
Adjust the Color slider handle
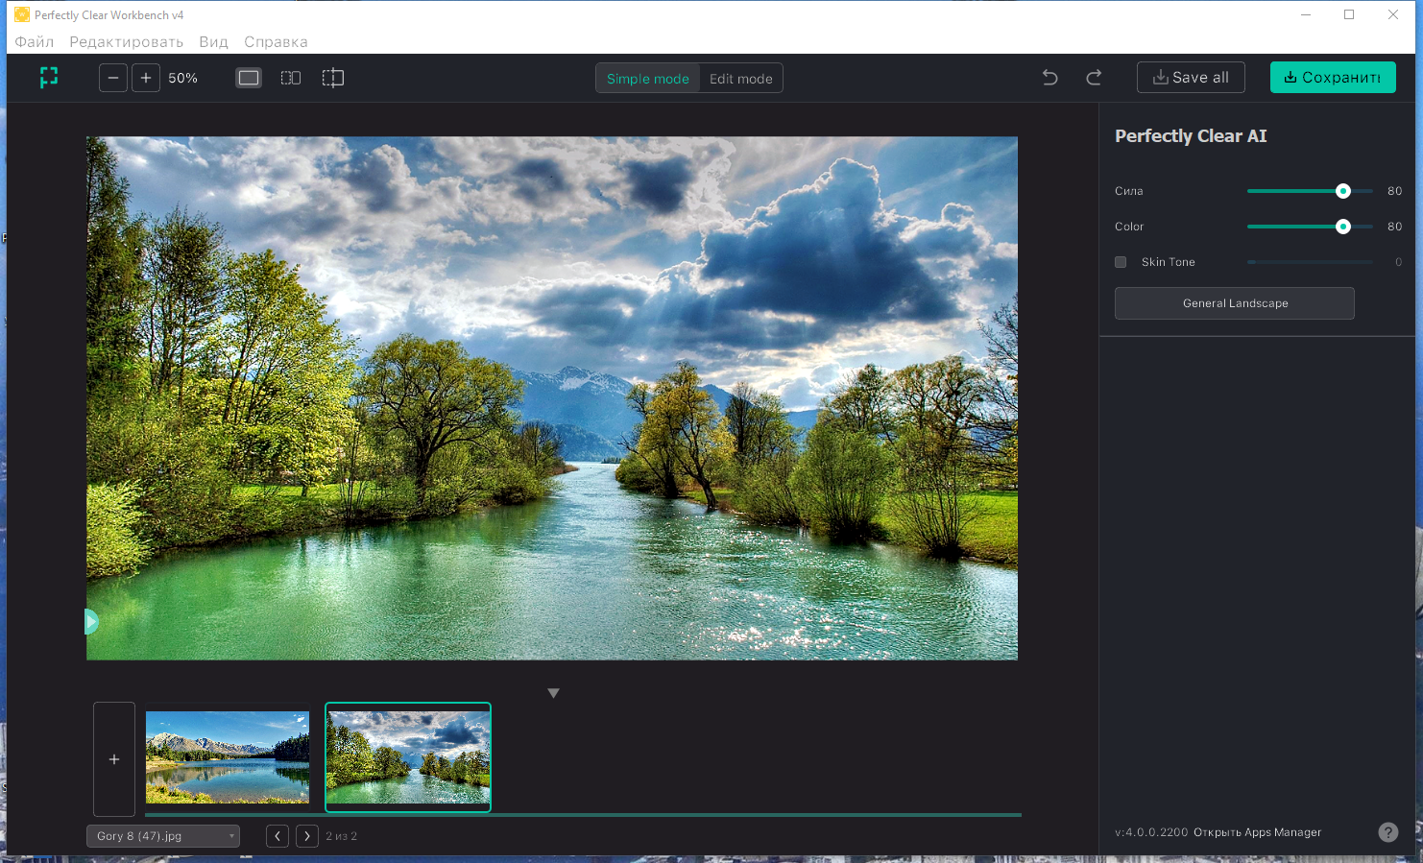coord(1343,227)
